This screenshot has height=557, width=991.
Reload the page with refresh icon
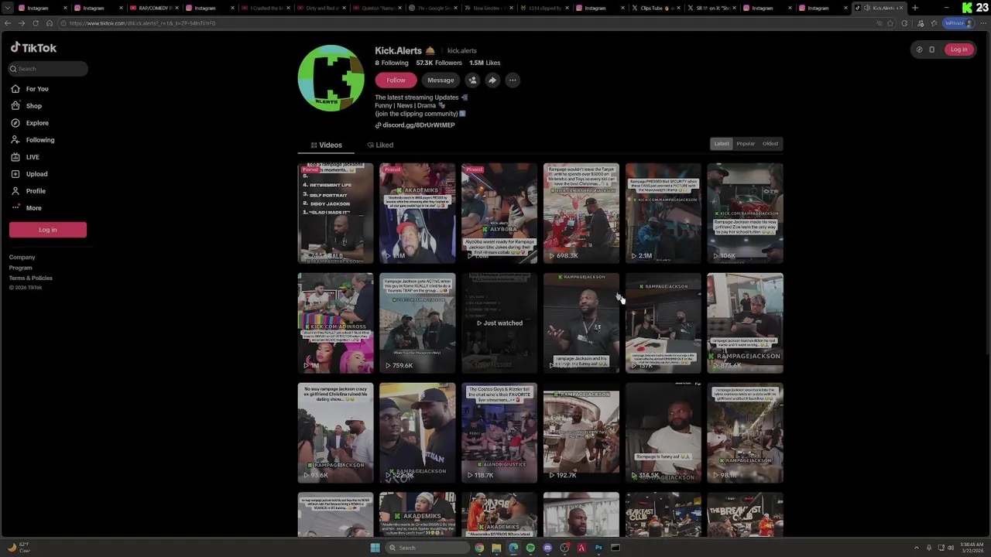click(35, 23)
